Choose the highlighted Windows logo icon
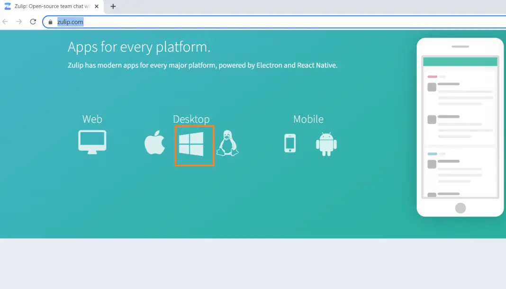This screenshot has width=506, height=289. pos(191,144)
